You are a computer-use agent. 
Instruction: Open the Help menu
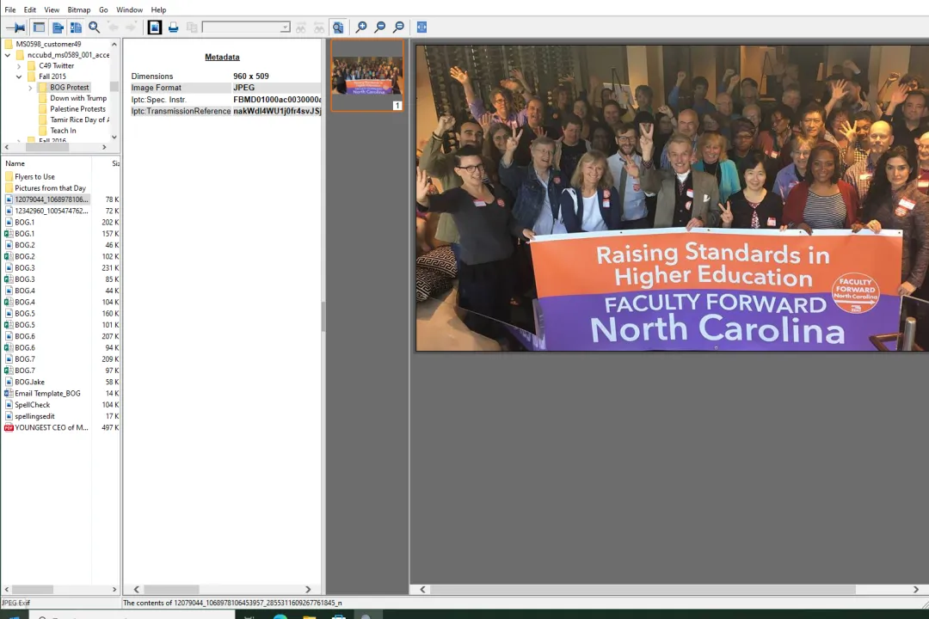coord(158,10)
